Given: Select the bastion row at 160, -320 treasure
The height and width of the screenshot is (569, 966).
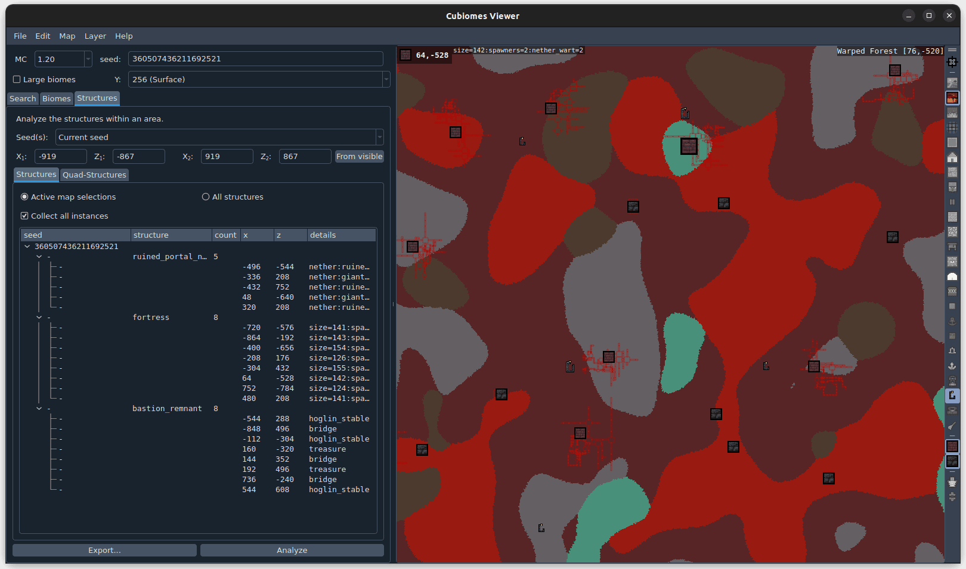Looking at the screenshot, I should (x=199, y=449).
